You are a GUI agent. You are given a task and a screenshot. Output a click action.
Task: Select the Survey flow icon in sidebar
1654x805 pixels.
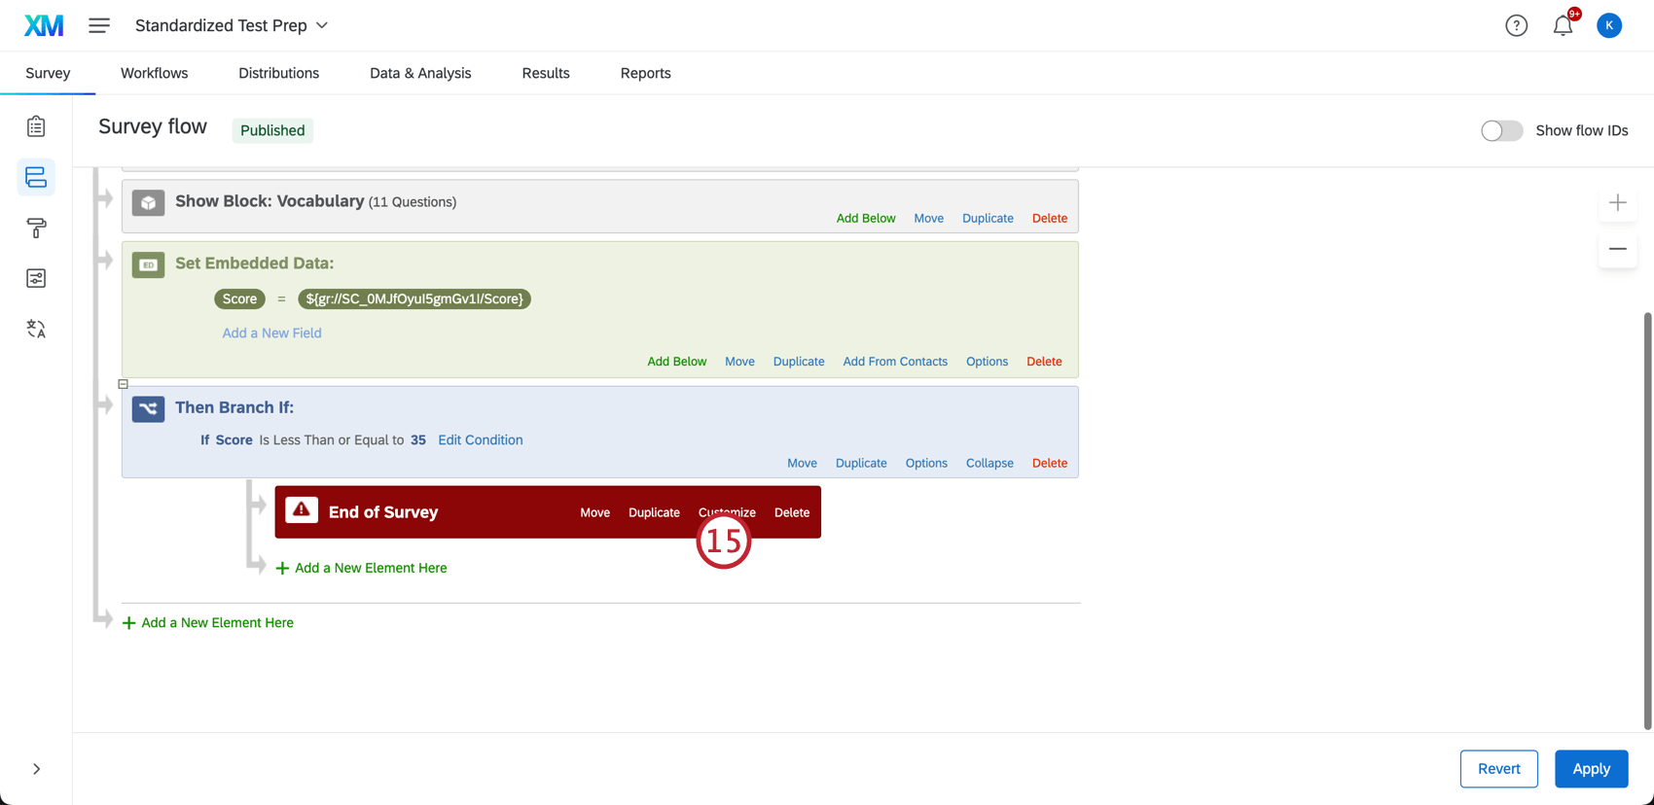(x=36, y=177)
